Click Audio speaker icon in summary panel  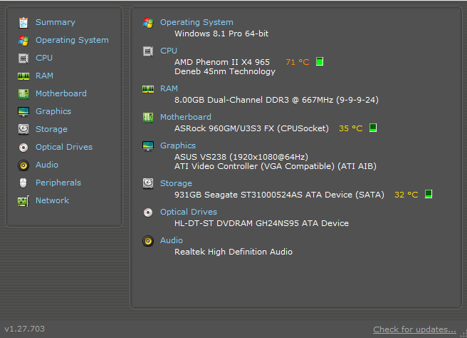pyautogui.click(x=148, y=241)
